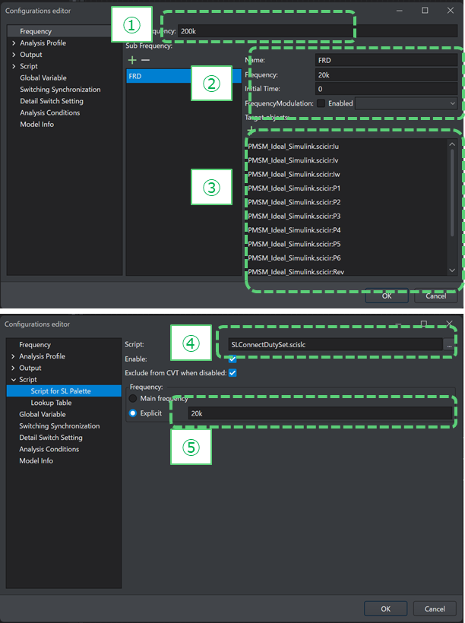Select target object PMSM_Ideal_Simulink.scicir:P4
Screen dimensions: 465x623
point(294,230)
